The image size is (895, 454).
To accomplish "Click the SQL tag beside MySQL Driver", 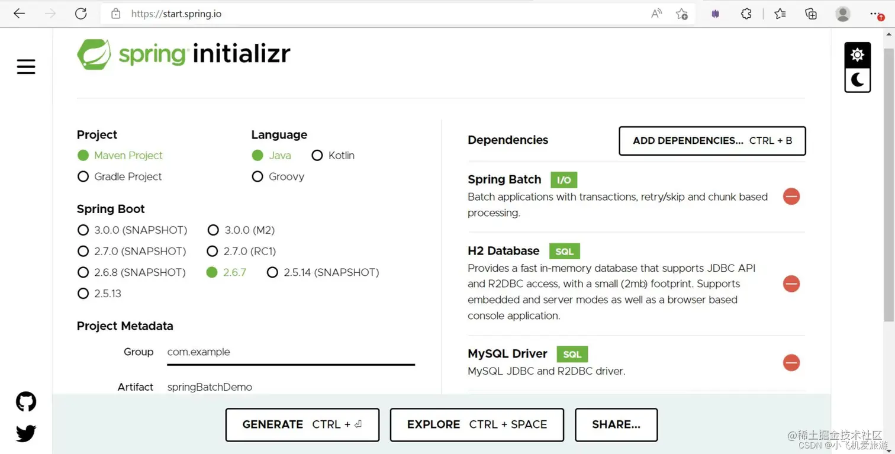I will (572, 355).
